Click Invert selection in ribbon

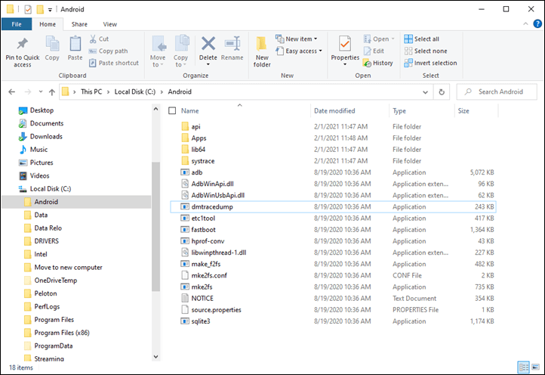click(x=430, y=63)
